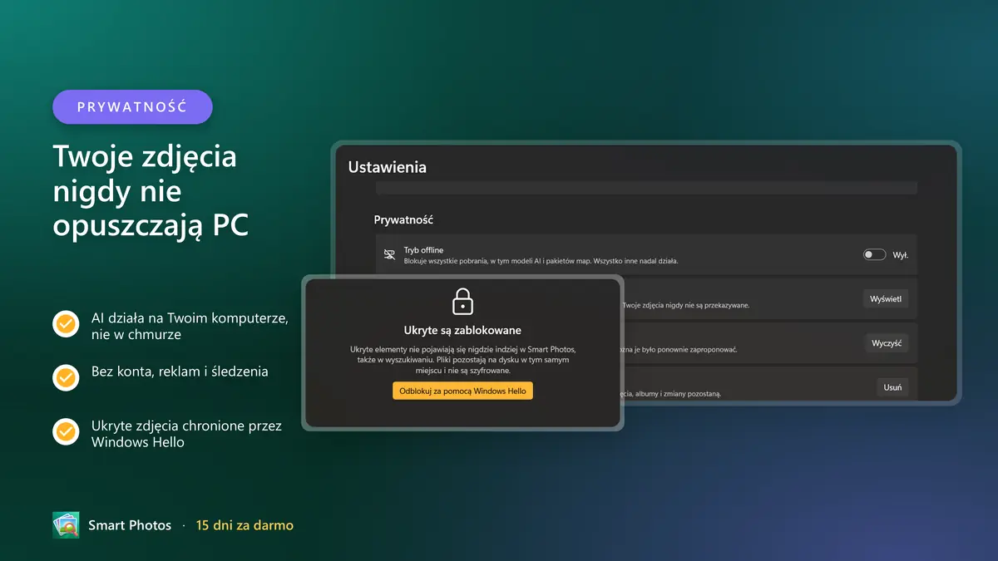This screenshot has height=561, width=998.
Task: Click the padlock icon in locked dialog
Action: pyautogui.click(x=462, y=301)
